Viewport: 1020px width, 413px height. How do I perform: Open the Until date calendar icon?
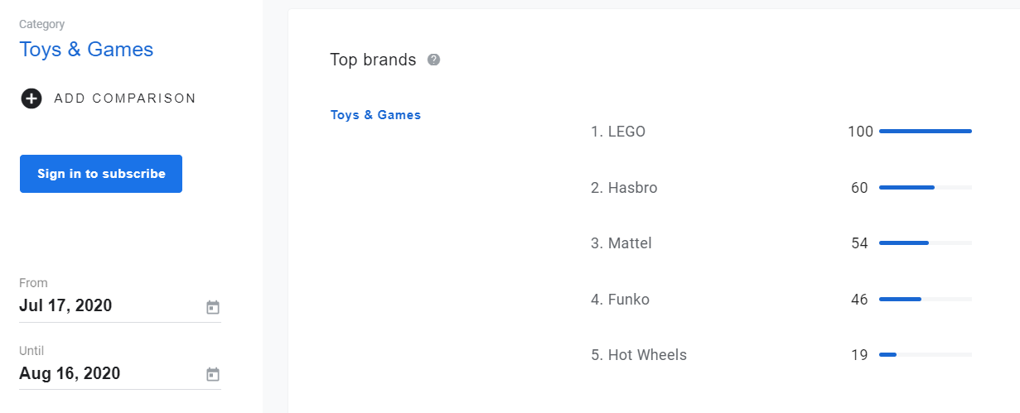point(213,374)
